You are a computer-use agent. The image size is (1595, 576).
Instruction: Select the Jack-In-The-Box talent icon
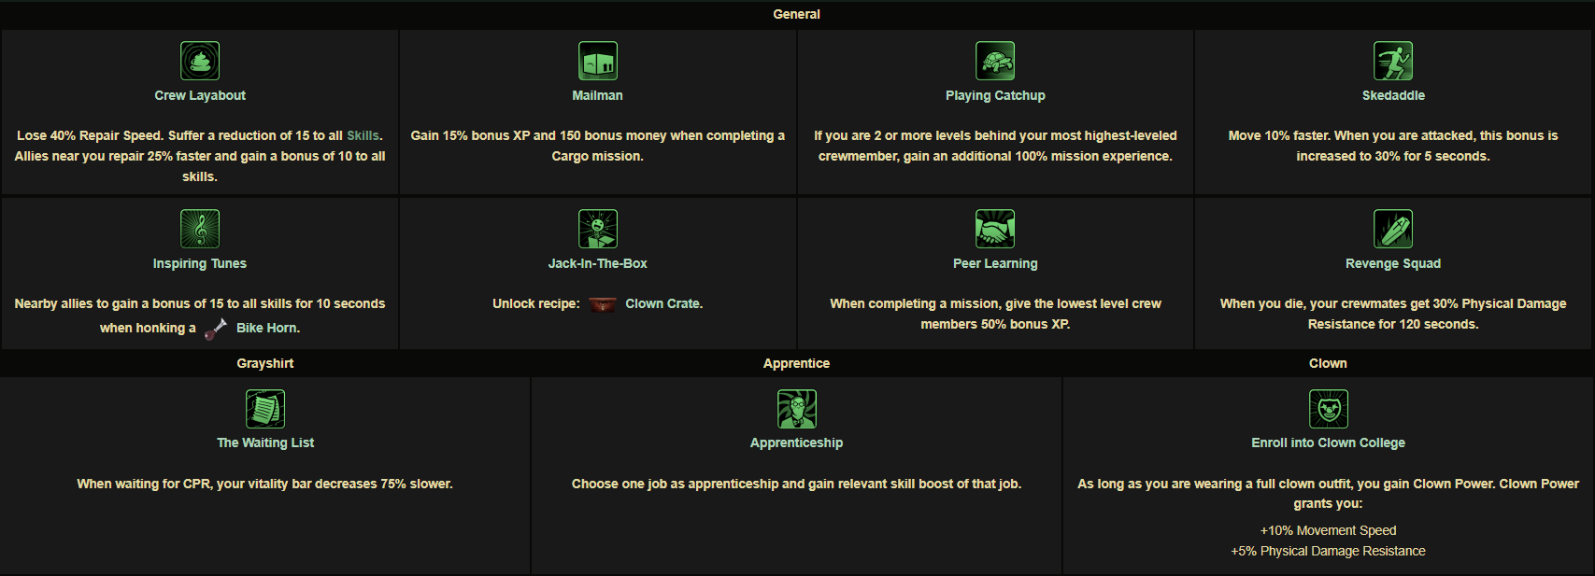point(598,229)
